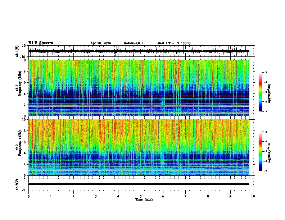Screen dimensions: 285x220
Task: Click the "-3" label on ch.1 colorbar
Action: 266,73
